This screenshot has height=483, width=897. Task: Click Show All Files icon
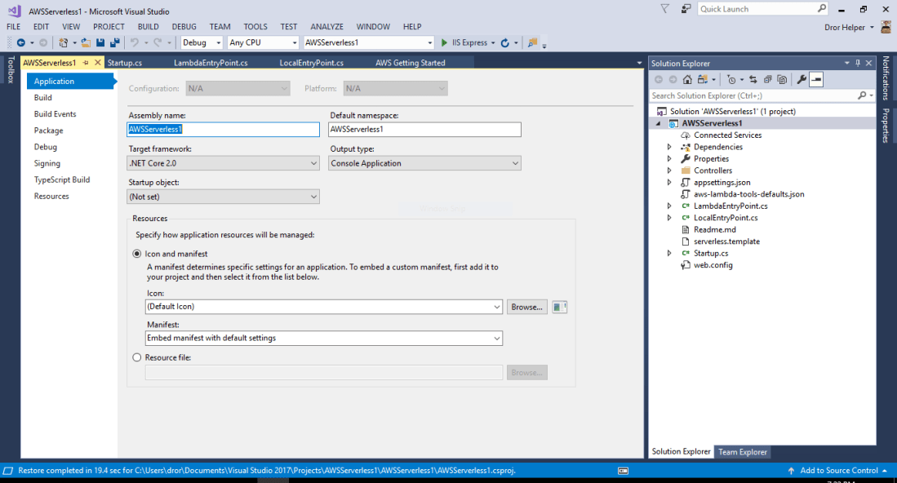[x=782, y=79]
